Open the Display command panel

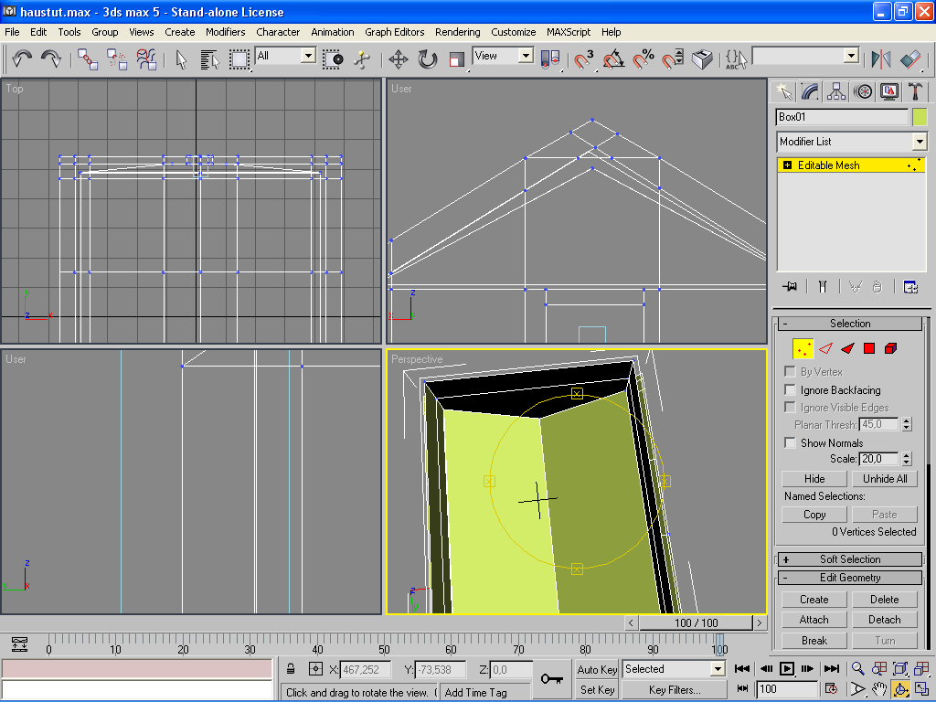[x=888, y=91]
